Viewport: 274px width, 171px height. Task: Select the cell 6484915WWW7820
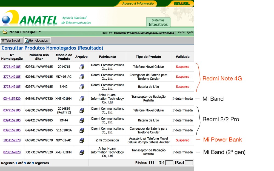(x=39, y=99)
